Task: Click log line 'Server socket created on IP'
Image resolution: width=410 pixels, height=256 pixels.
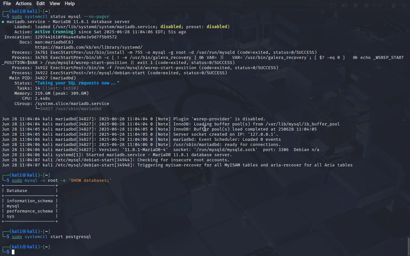Action: (140, 134)
